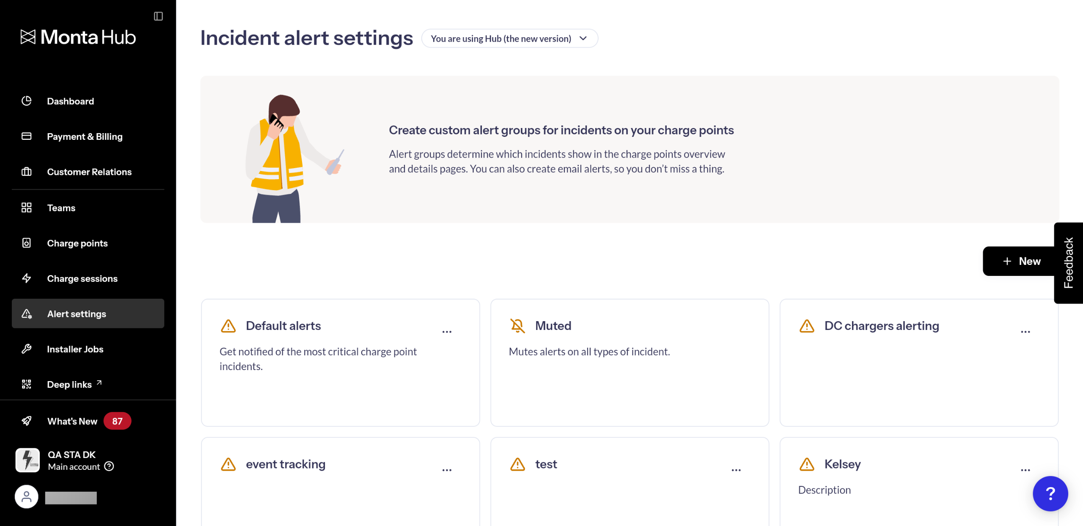Click the New alert group button
The height and width of the screenshot is (526, 1083).
tap(1020, 261)
